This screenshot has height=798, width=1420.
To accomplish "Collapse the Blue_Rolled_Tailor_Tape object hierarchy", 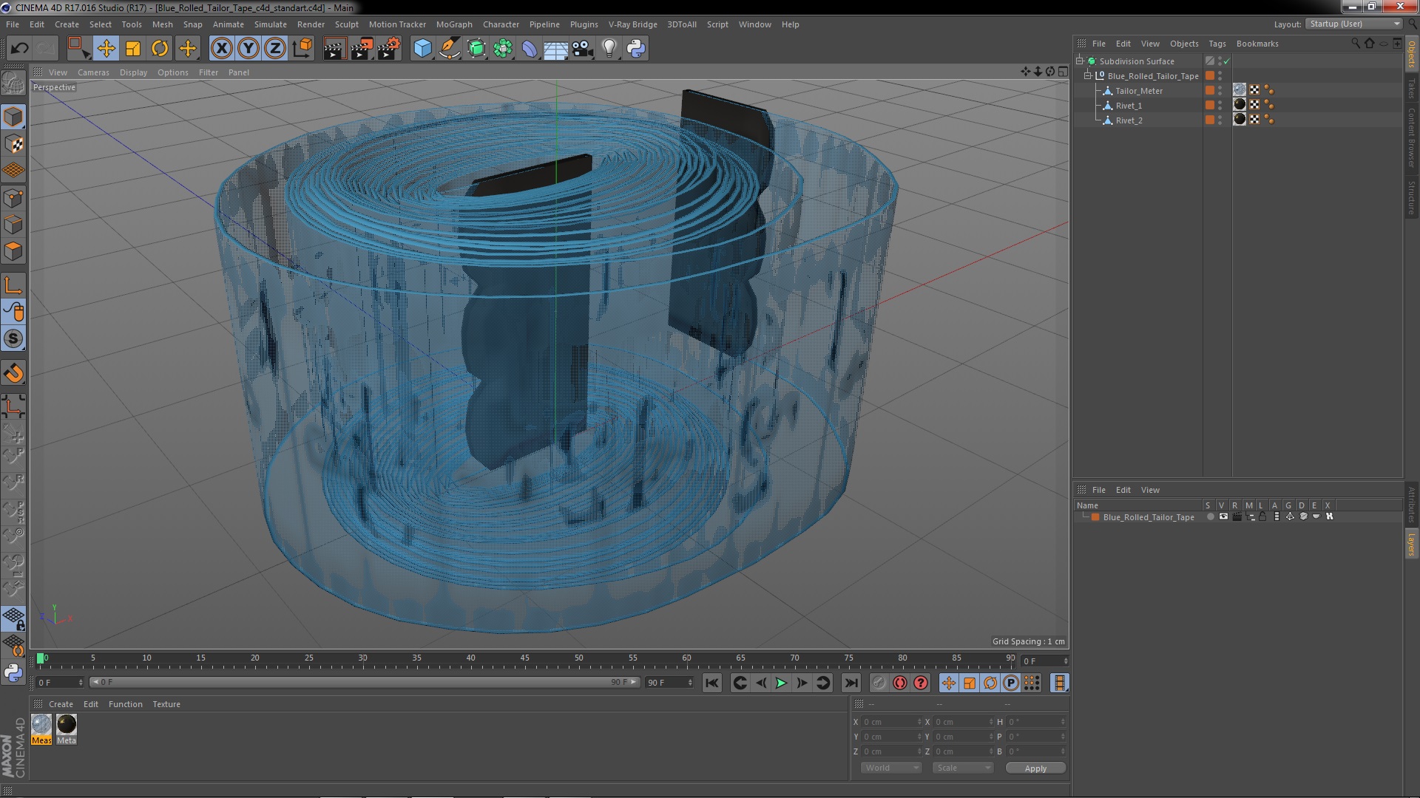I will click(x=1088, y=76).
